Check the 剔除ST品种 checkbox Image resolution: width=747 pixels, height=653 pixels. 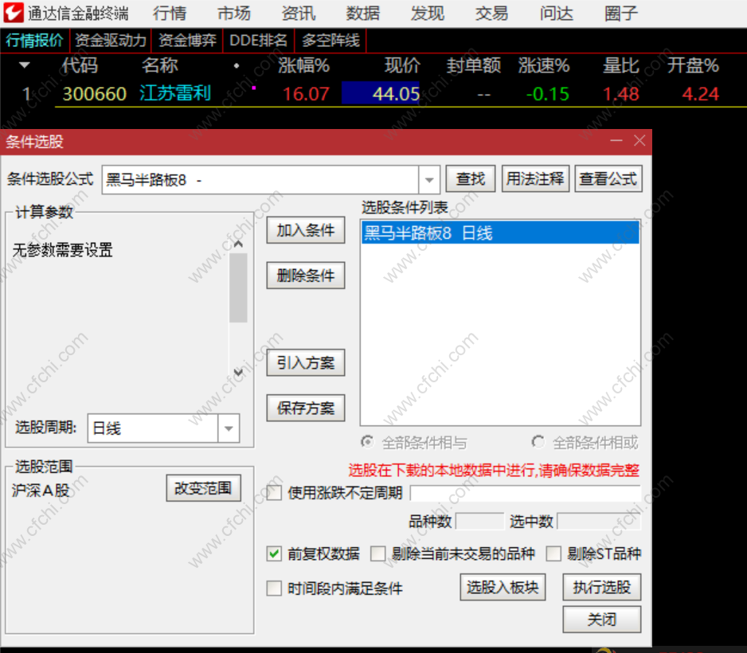coord(553,553)
